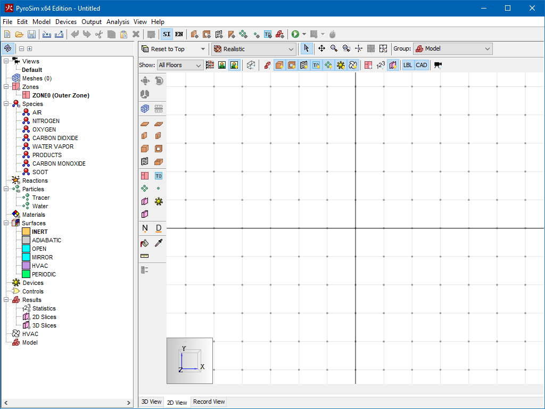Activate the Pan view tool
This screenshot has width=545, height=409.
tap(321, 48)
